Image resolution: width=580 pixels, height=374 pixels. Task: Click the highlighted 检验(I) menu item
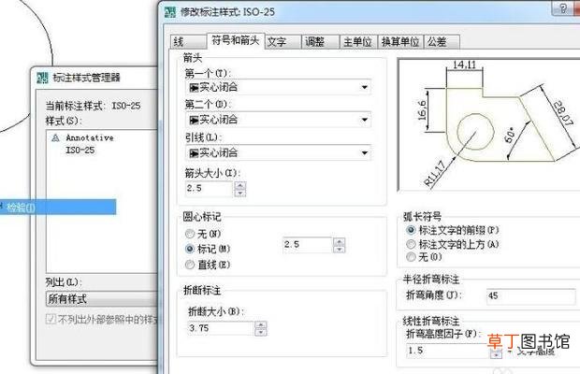58,208
